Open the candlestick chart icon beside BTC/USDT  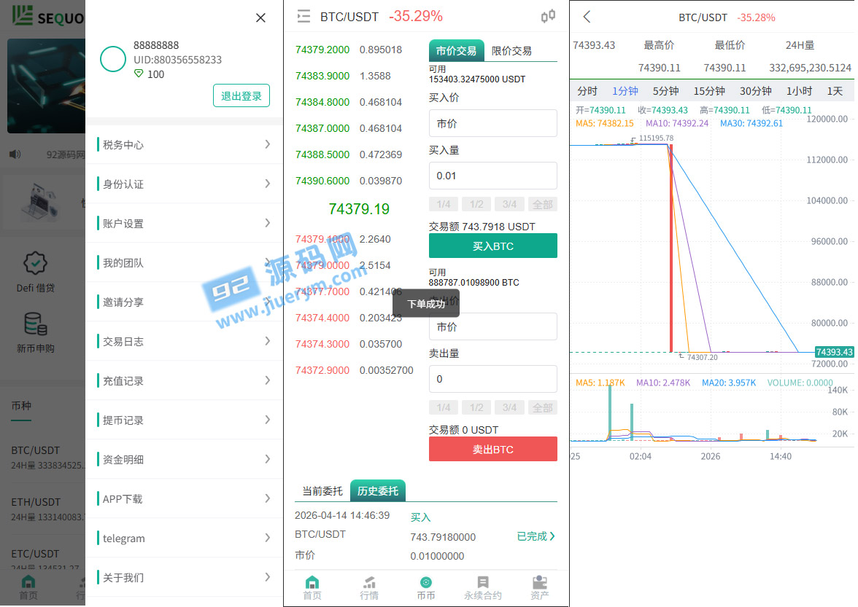[x=548, y=16]
